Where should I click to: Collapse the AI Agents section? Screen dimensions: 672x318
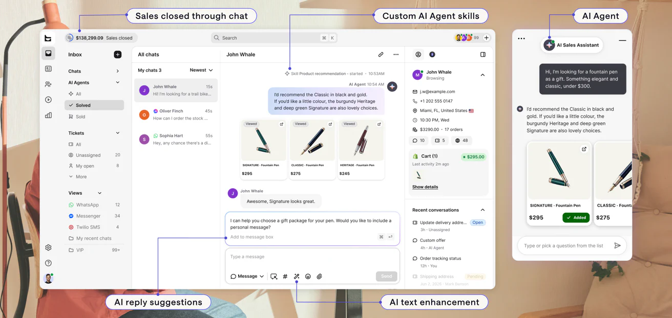117,82
